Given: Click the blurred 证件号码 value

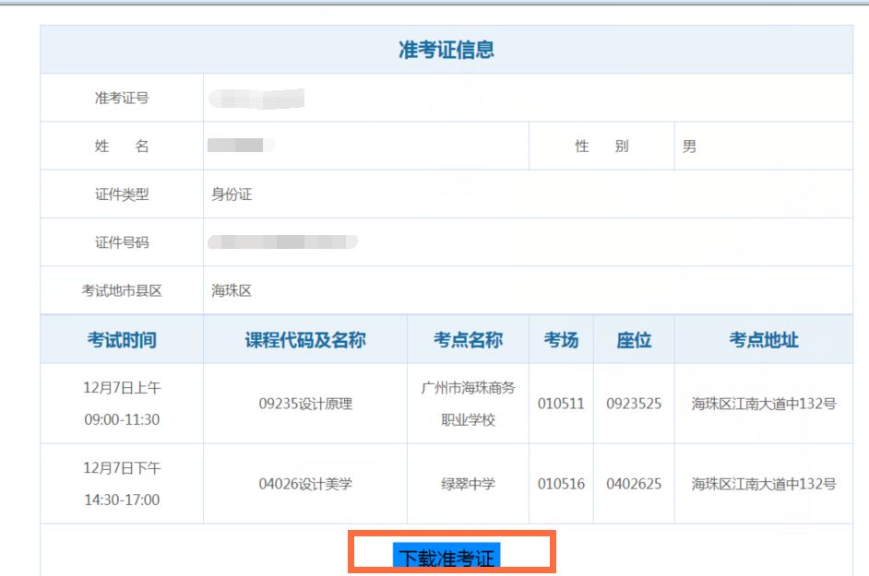Looking at the screenshot, I should tap(281, 242).
